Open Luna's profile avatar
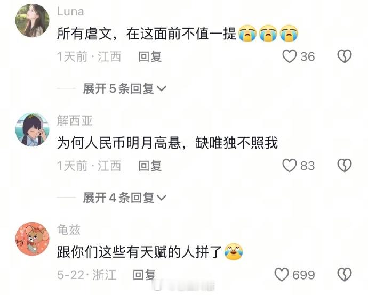The height and width of the screenshot is (295, 368). click(x=33, y=20)
